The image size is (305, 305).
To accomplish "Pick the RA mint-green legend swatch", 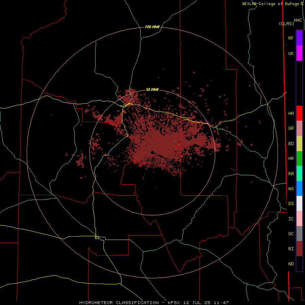I will tap(299, 174).
